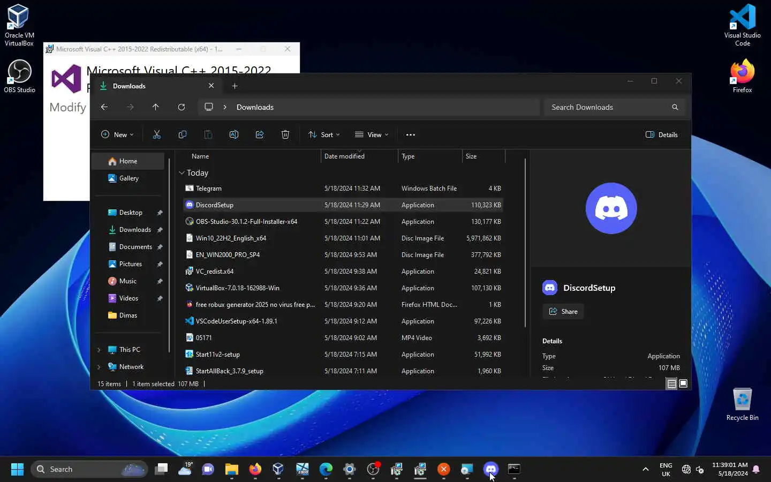Click the File Explorer icon in taskbar
This screenshot has height=482, width=771.
click(x=232, y=469)
